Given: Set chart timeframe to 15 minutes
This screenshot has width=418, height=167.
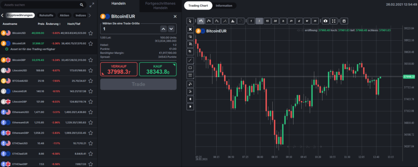Looking at the screenshot, I should click(x=267, y=21).
